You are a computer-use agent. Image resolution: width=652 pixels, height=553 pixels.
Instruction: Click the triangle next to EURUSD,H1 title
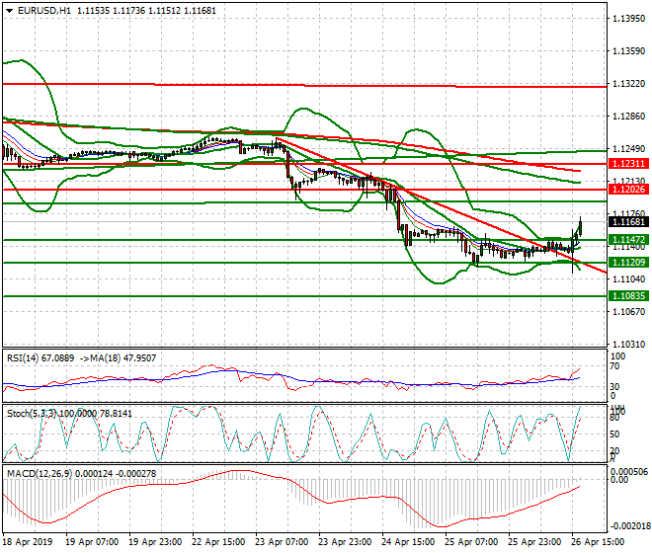(9, 11)
